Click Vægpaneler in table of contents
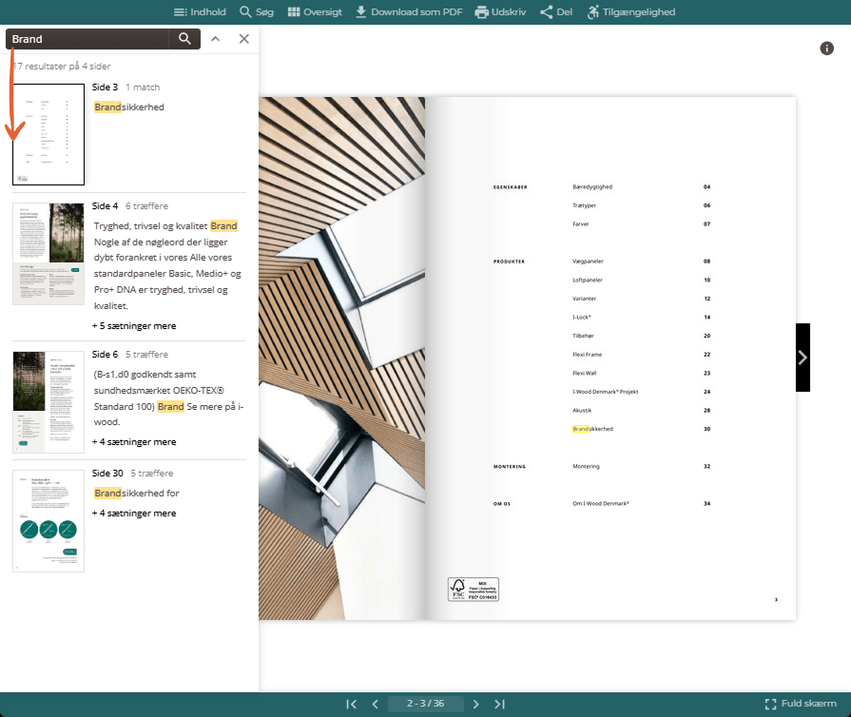This screenshot has height=717, width=851. (x=588, y=262)
